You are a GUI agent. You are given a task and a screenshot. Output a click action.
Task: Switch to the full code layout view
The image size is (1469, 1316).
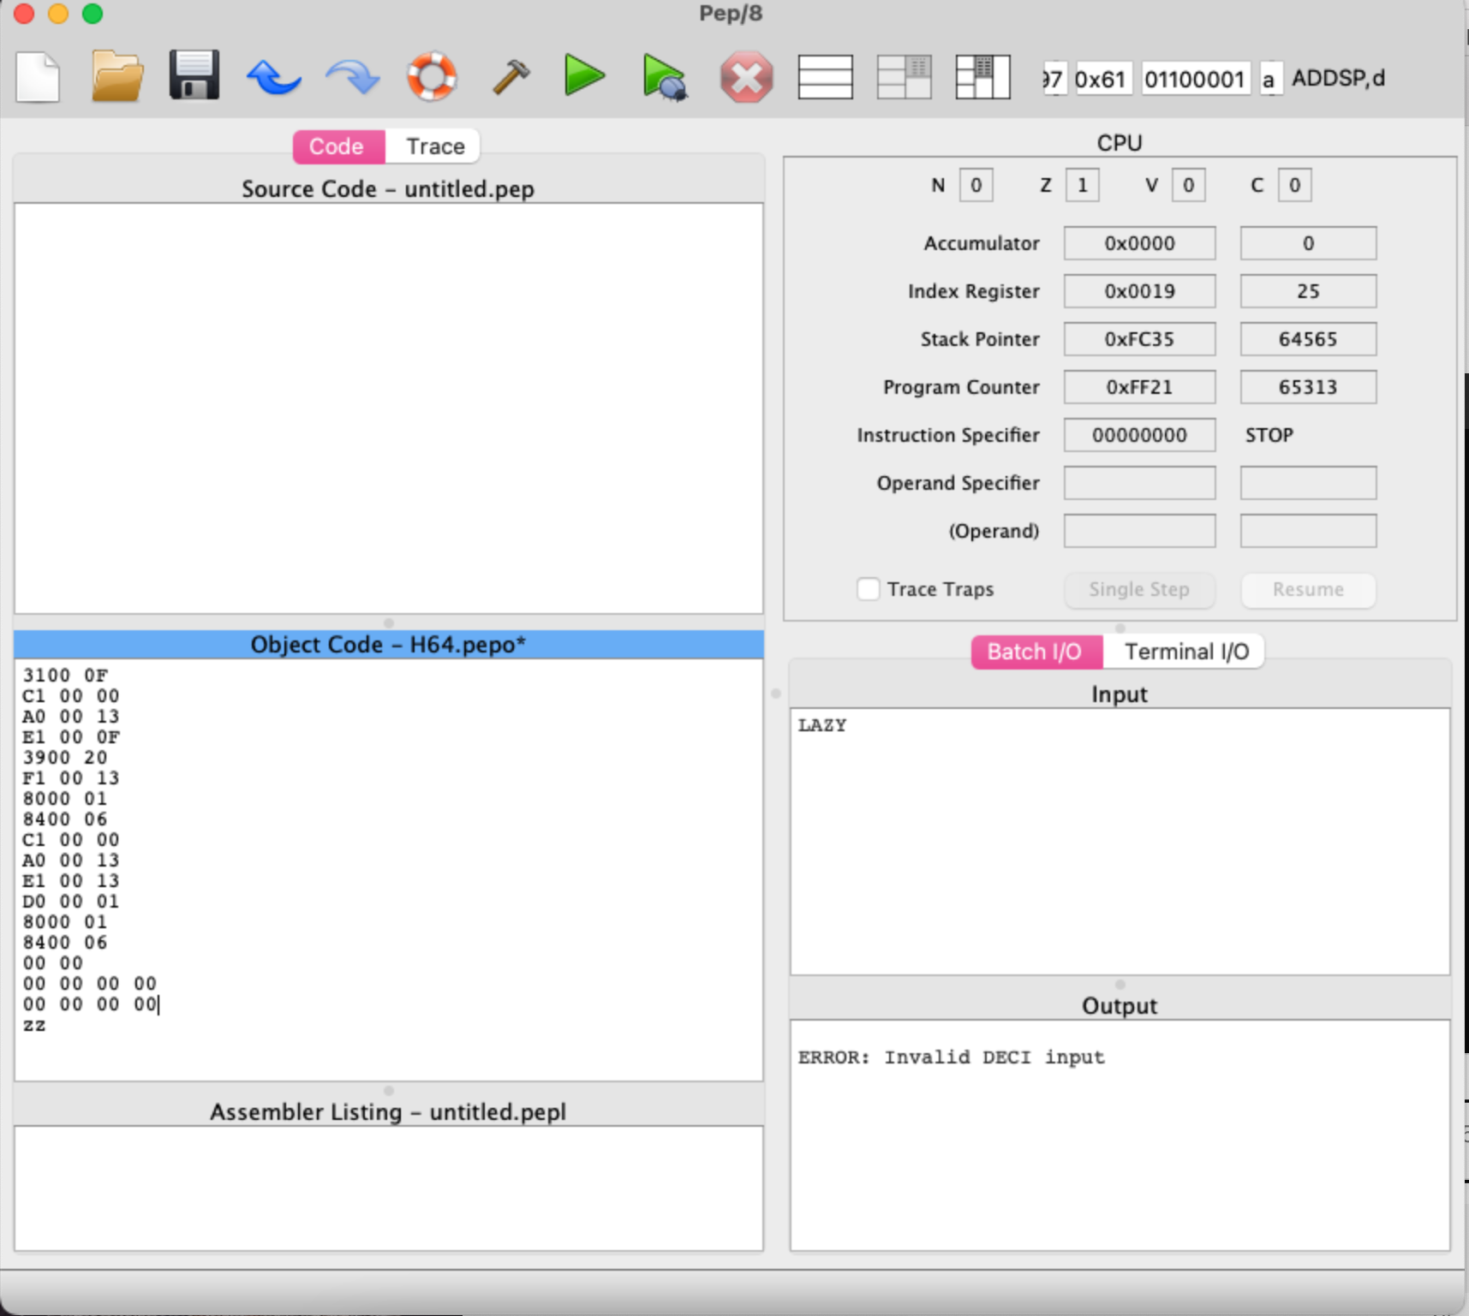(825, 77)
